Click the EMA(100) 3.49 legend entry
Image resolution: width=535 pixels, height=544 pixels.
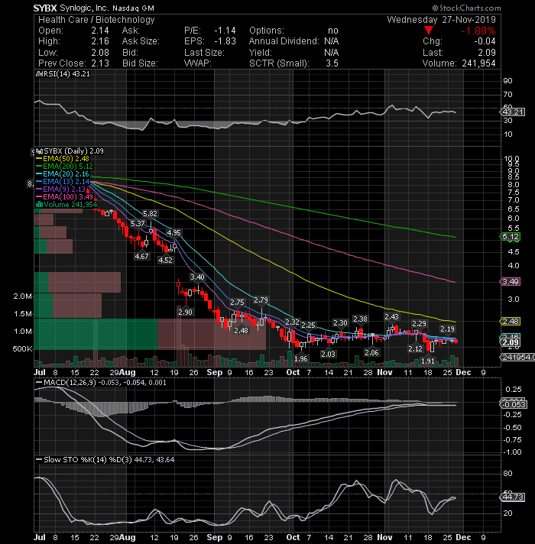64,196
